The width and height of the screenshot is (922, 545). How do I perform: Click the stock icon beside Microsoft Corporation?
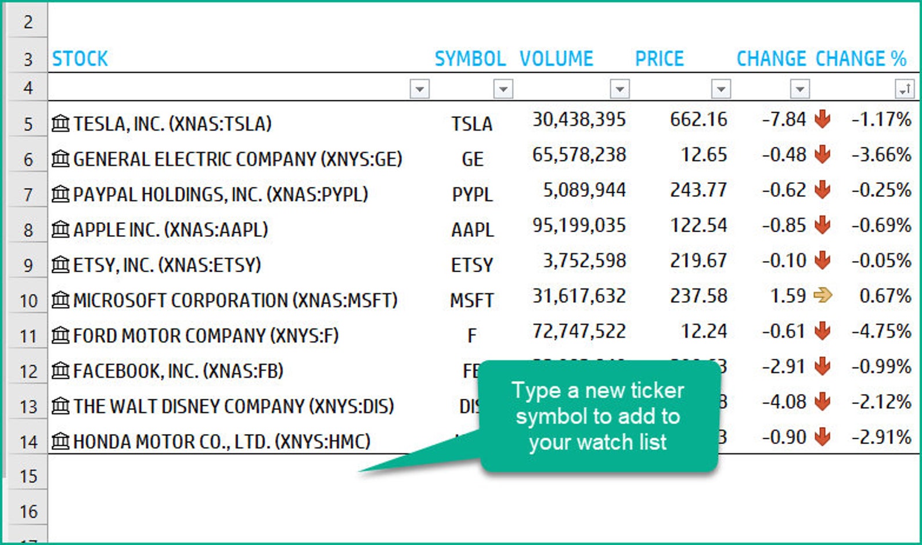[x=60, y=300]
